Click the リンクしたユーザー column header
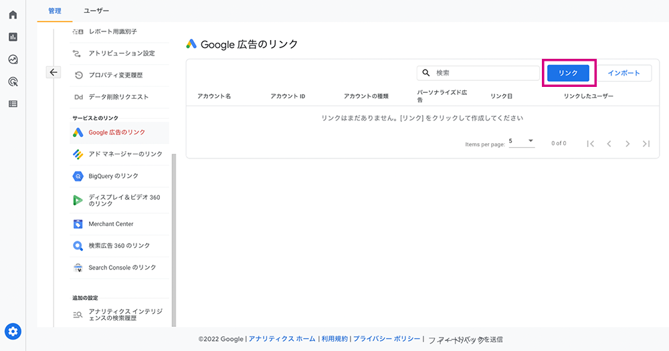This screenshot has width=669, height=351. pos(588,96)
